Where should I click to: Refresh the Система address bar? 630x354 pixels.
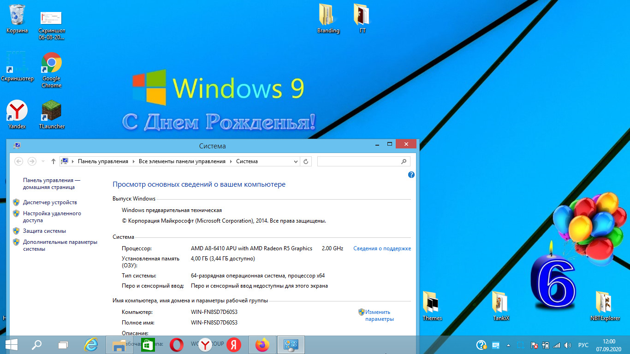tap(306, 161)
